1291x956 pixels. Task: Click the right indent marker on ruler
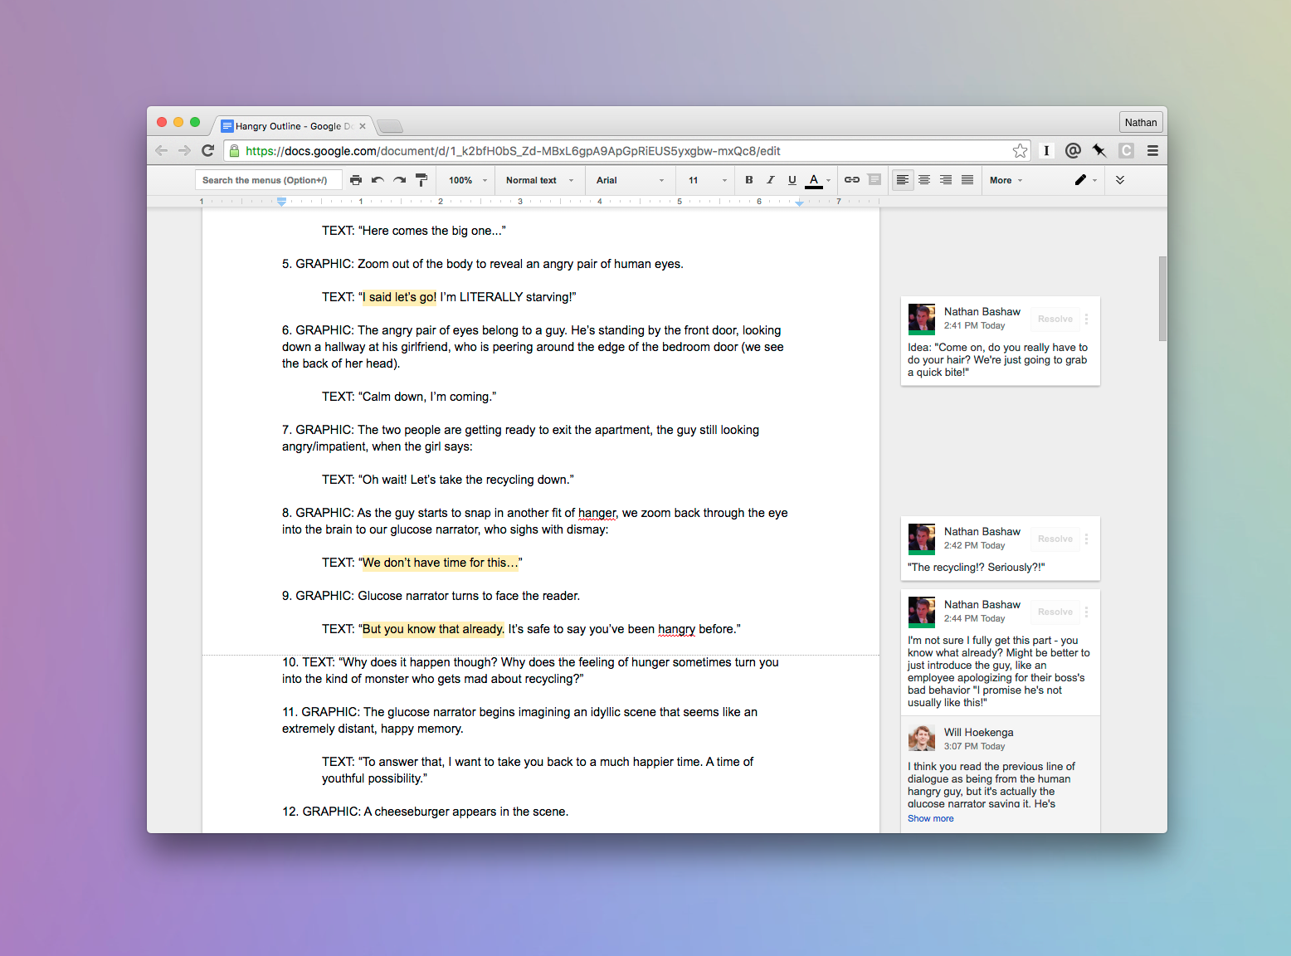tap(799, 202)
